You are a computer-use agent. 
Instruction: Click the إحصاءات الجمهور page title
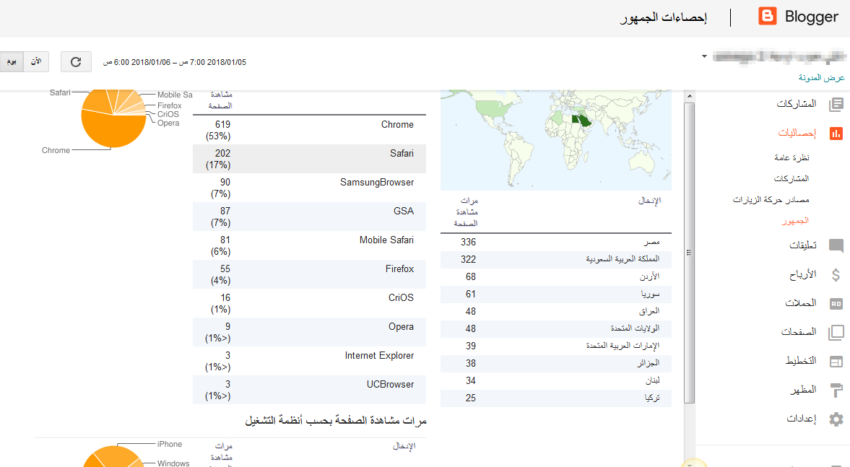[664, 17]
